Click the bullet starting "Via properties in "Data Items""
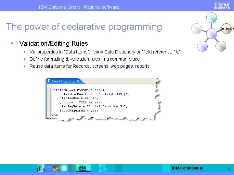The height and width of the screenshot is (175, 234). click(x=105, y=52)
